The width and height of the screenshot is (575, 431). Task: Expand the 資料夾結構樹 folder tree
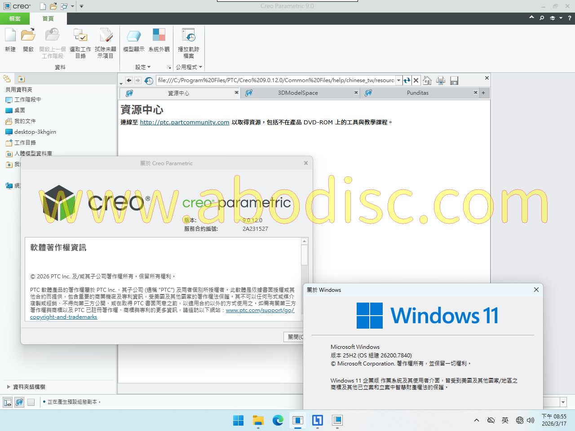[x=9, y=387]
